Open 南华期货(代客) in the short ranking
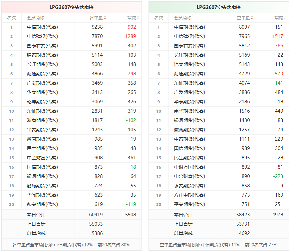 (x=189, y=111)
